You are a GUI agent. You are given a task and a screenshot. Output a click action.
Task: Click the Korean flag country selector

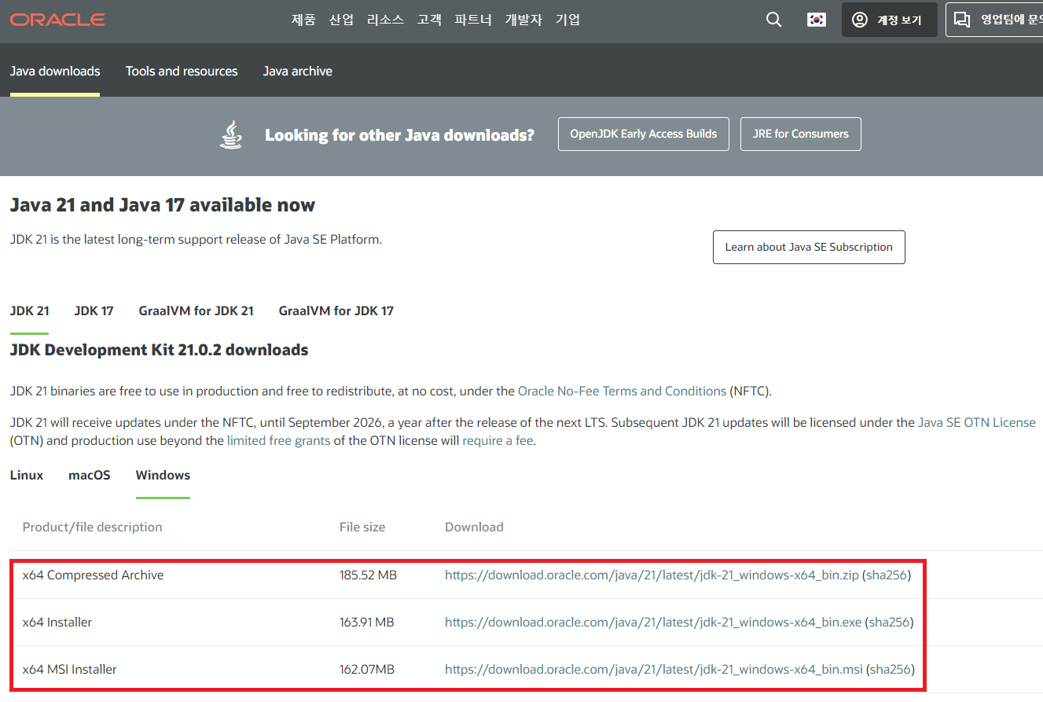pos(817,20)
